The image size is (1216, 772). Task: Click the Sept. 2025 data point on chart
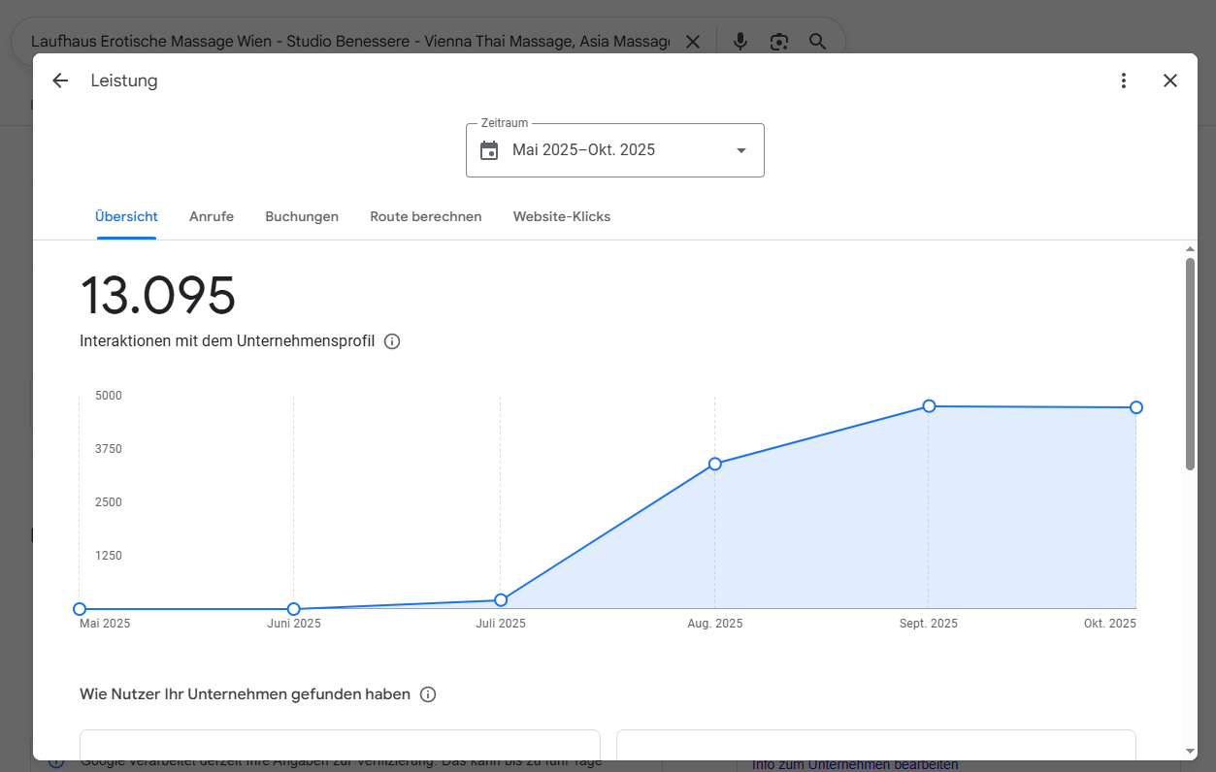pos(929,405)
